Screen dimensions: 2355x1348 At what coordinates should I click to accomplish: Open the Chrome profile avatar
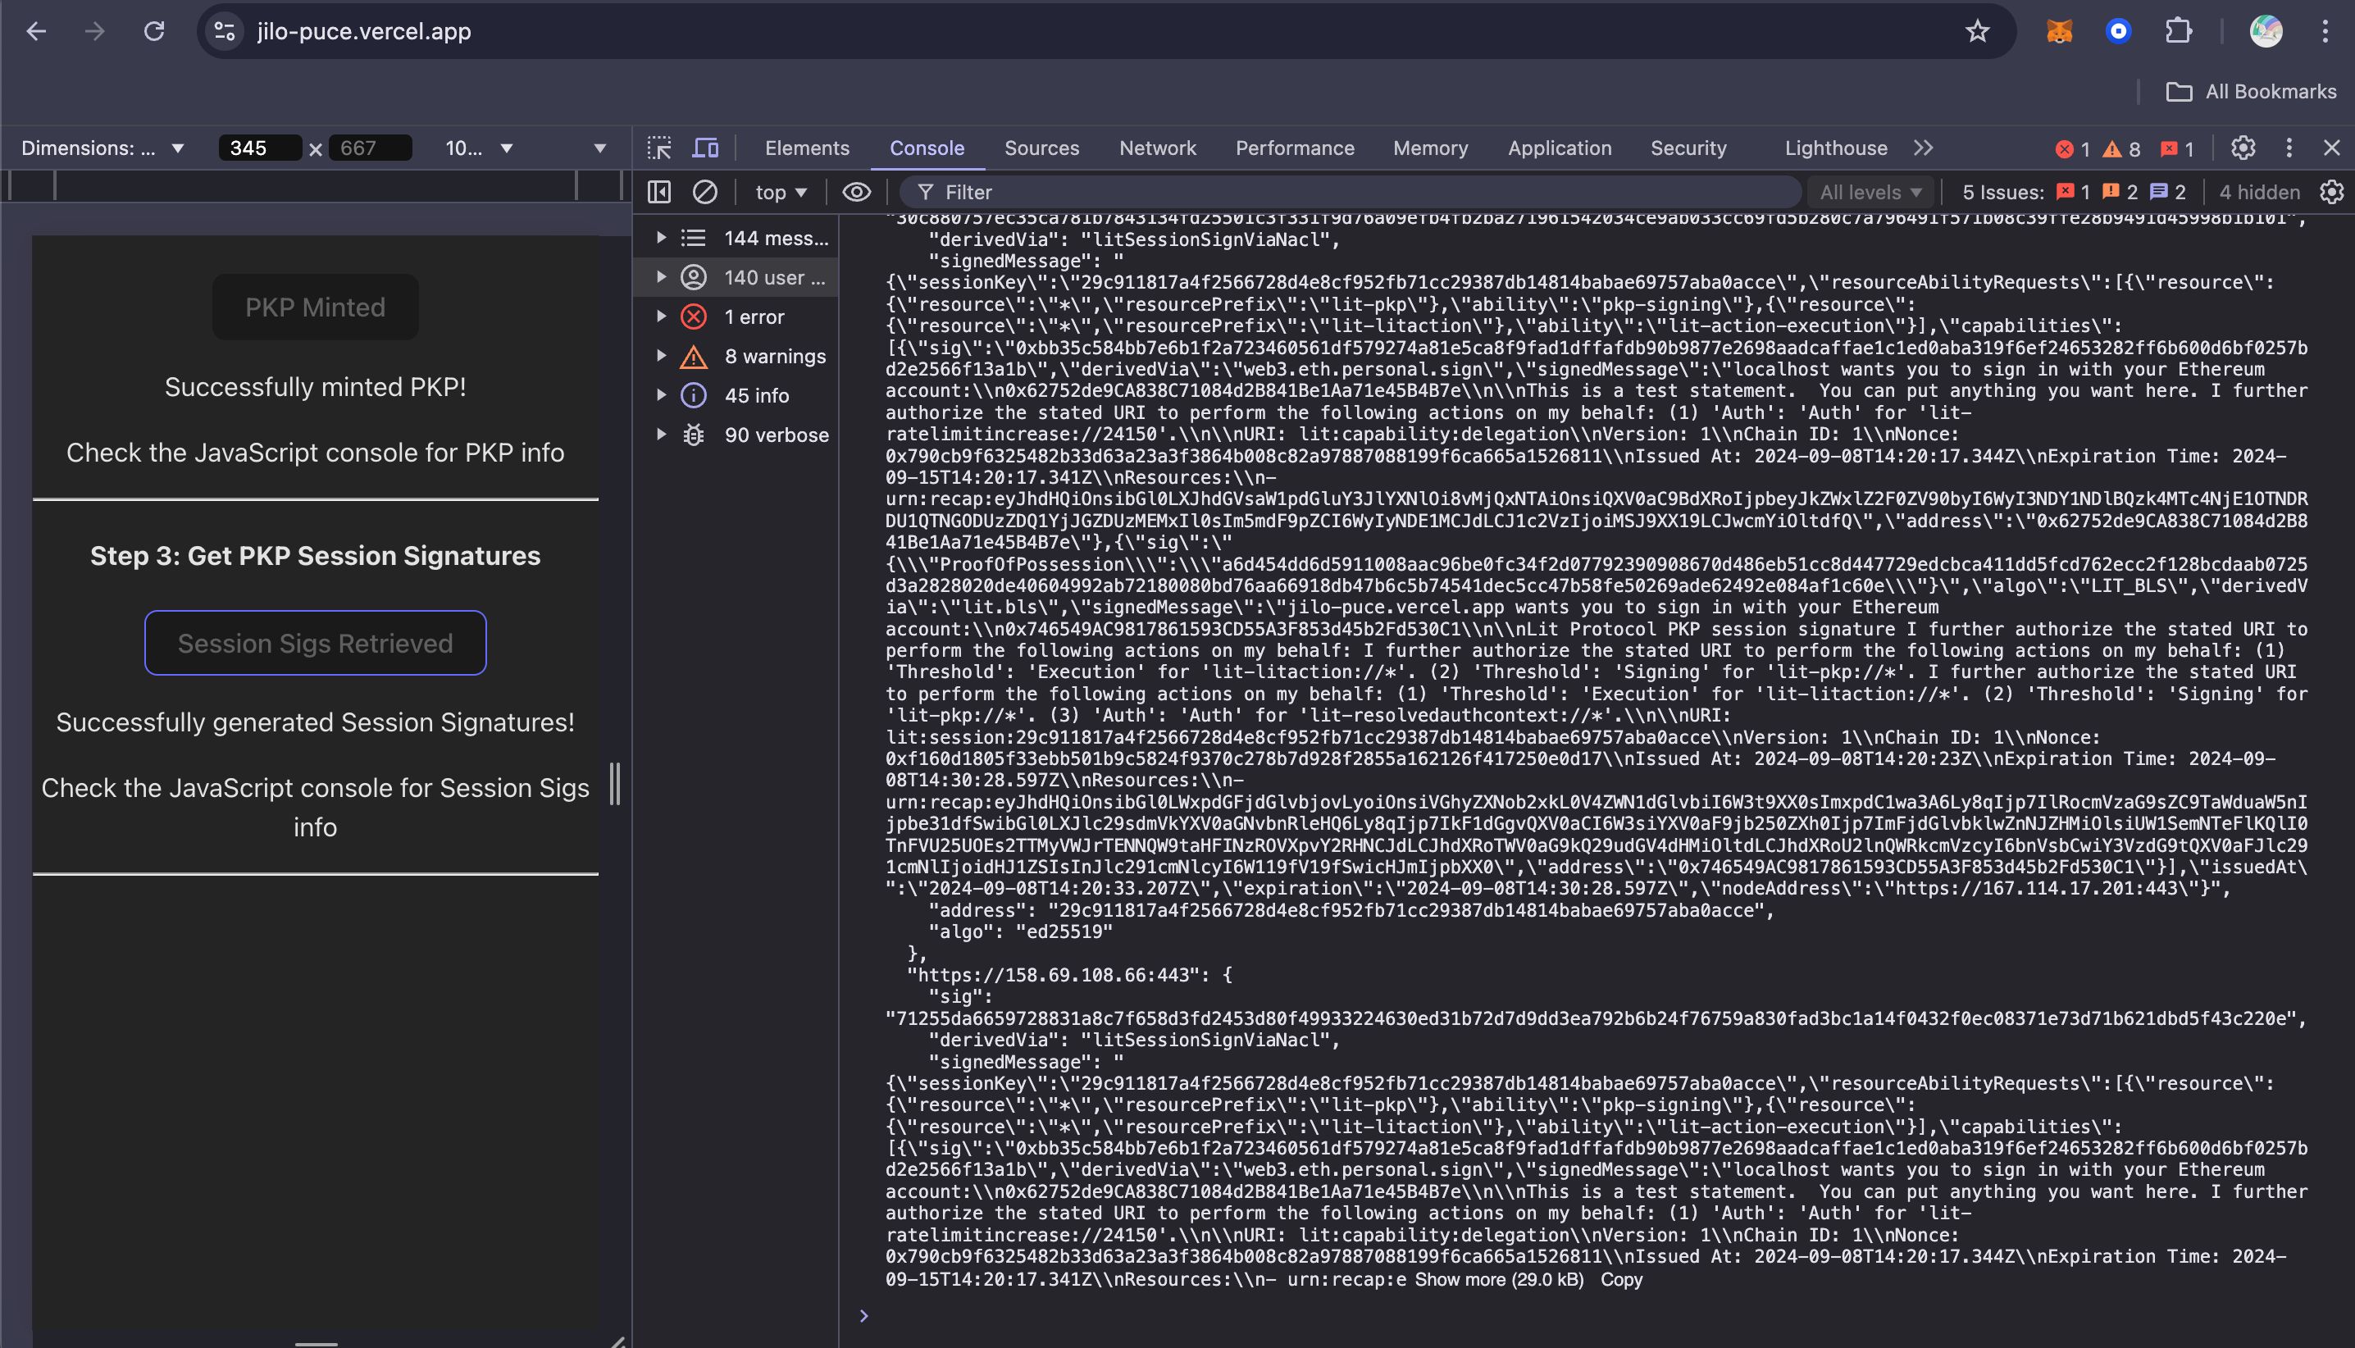(2266, 31)
